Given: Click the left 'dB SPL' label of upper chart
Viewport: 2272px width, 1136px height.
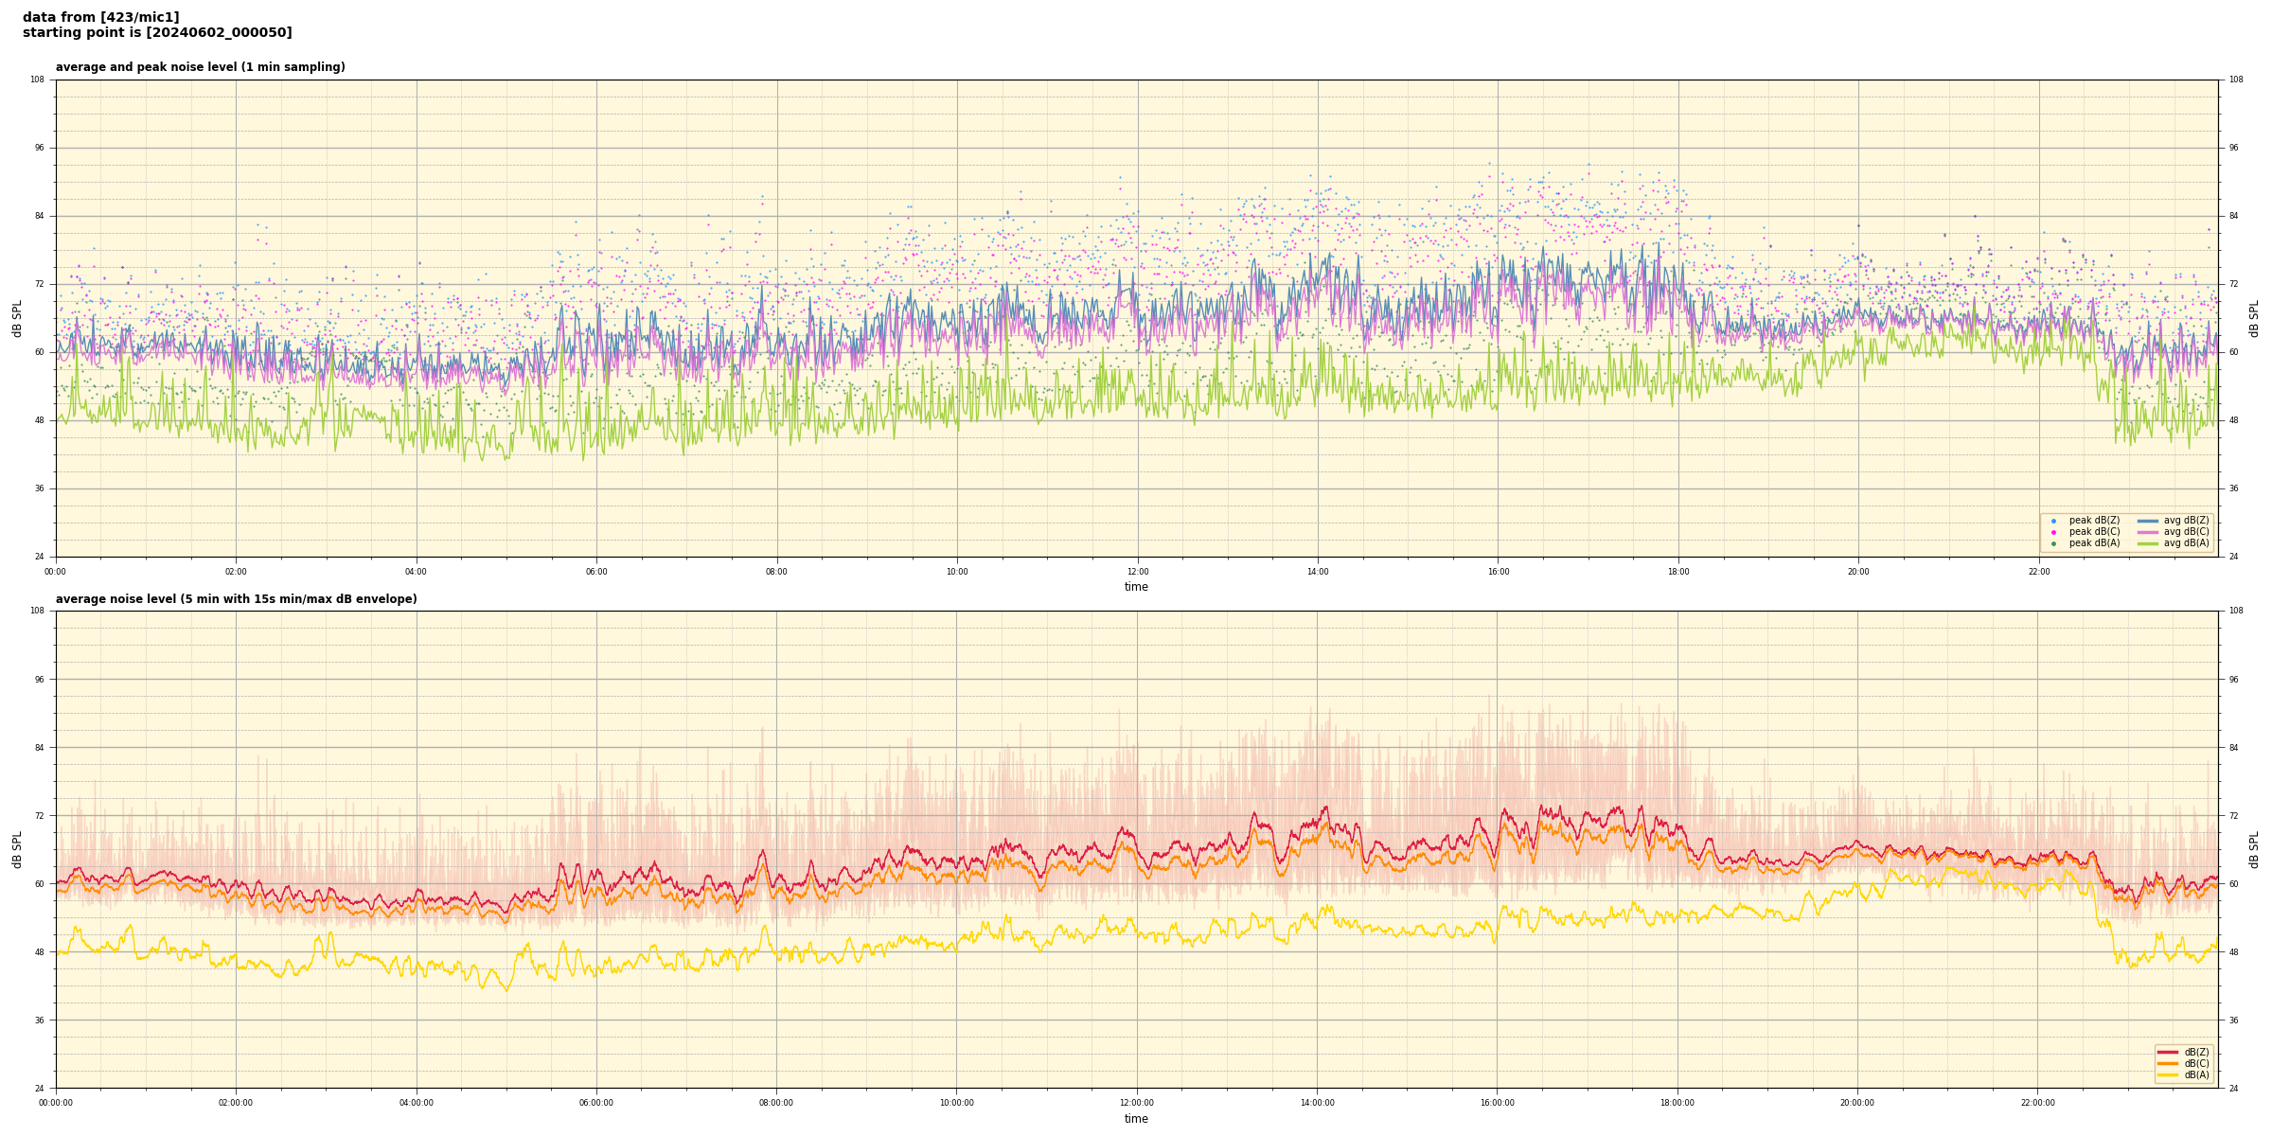Looking at the screenshot, I should pyautogui.click(x=17, y=318).
